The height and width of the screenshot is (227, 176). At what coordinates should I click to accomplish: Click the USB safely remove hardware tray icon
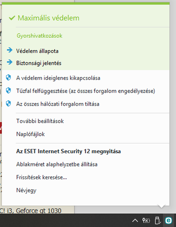[x=158, y=220]
